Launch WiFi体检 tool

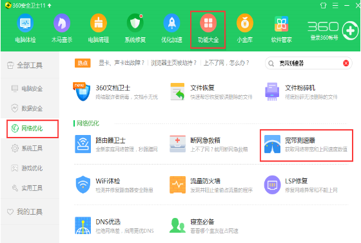click(x=114, y=185)
